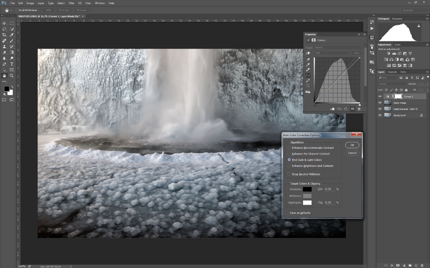Viewport: 430px width, 268px height.
Task: Add a Vibrance adjustment
Action: click(x=410, y=54)
